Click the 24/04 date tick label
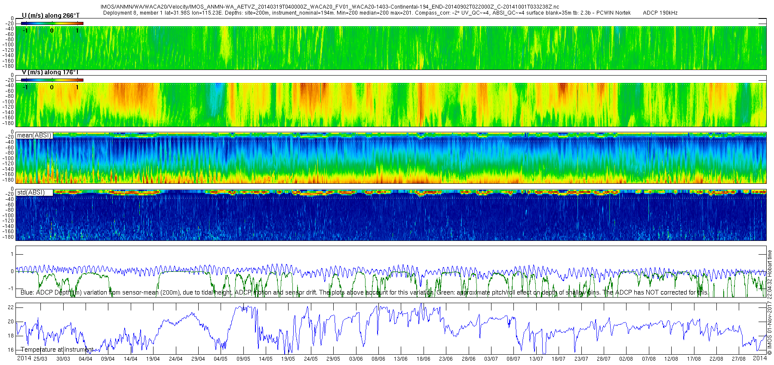The width and height of the screenshot is (774, 365). click(x=175, y=359)
